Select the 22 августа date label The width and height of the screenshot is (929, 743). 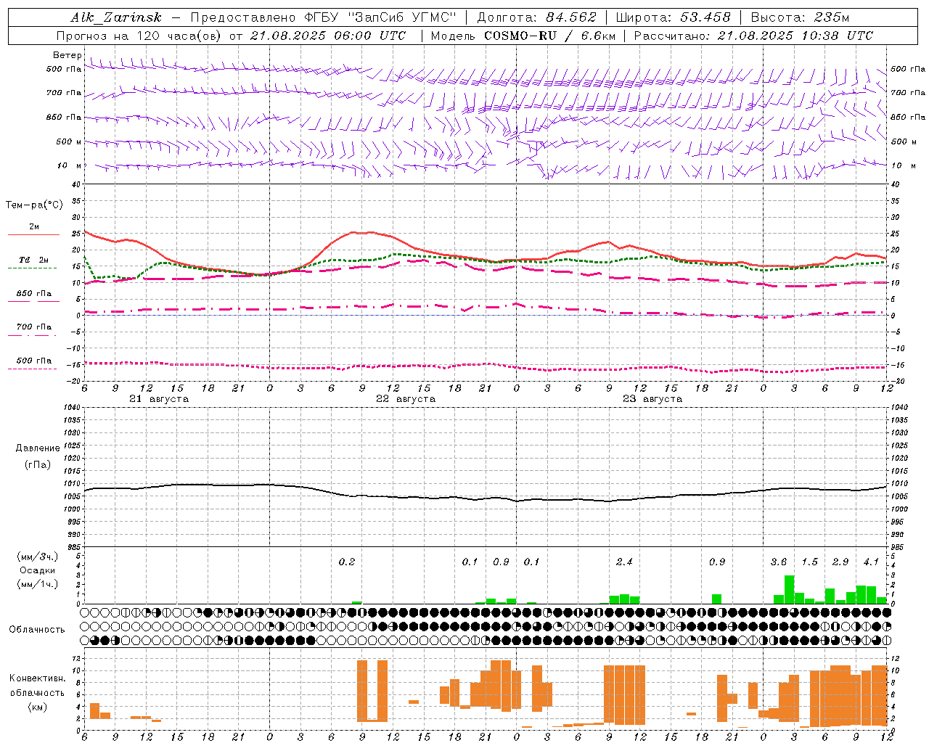tap(406, 399)
